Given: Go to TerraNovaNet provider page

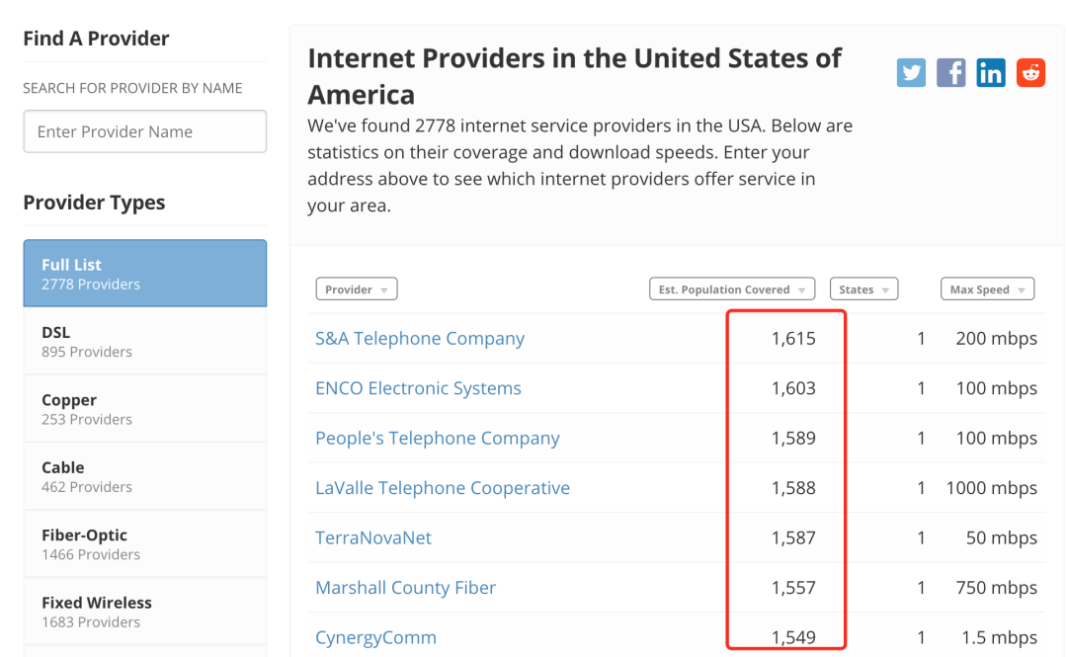Looking at the screenshot, I should [373, 537].
